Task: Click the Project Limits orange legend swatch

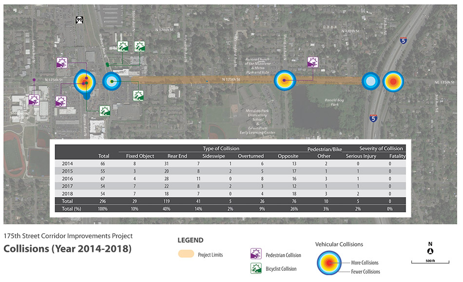Action: point(186,254)
